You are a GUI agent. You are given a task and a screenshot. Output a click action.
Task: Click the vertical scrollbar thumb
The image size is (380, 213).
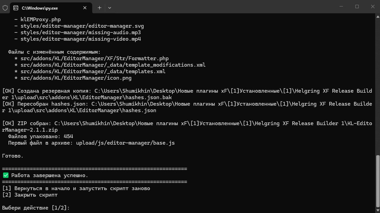click(x=378, y=181)
